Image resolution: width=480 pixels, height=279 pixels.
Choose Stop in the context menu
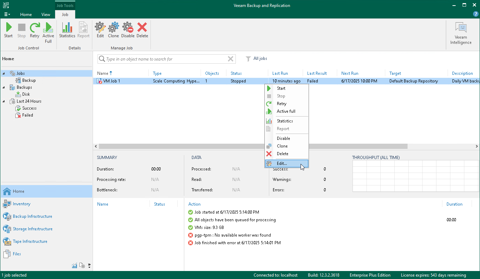point(287,96)
